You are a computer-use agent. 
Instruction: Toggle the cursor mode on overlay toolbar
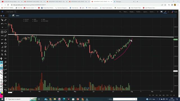point(1,65)
